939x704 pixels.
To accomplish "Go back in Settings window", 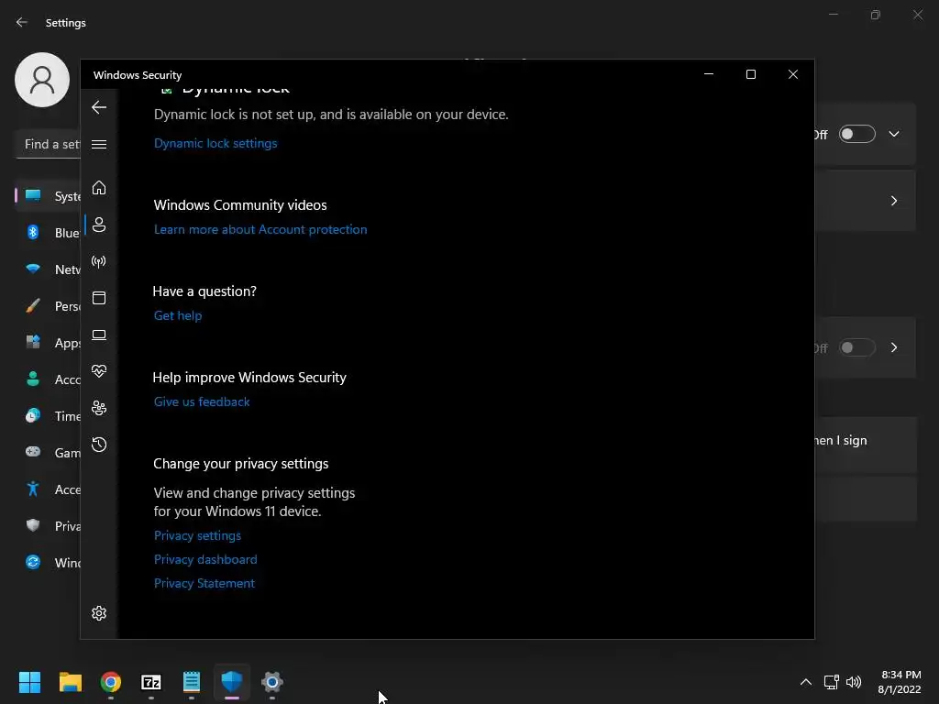I will (22, 22).
